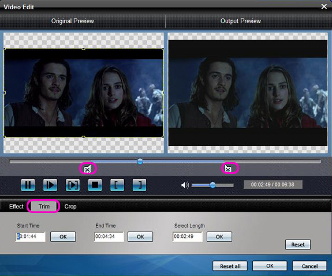
Task: Stop the video with the stop button
Action: coord(95,185)
